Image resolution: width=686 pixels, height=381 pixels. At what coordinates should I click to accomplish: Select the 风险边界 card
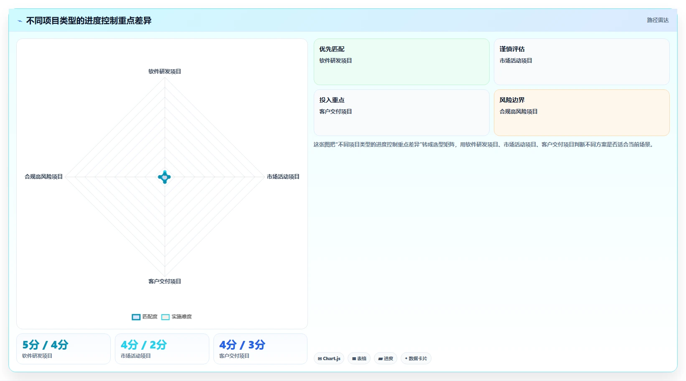(x=582, y=113)
